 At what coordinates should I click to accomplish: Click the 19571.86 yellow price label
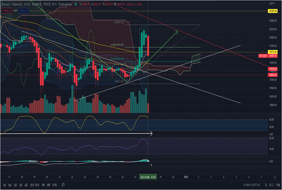tap(273, 52)
